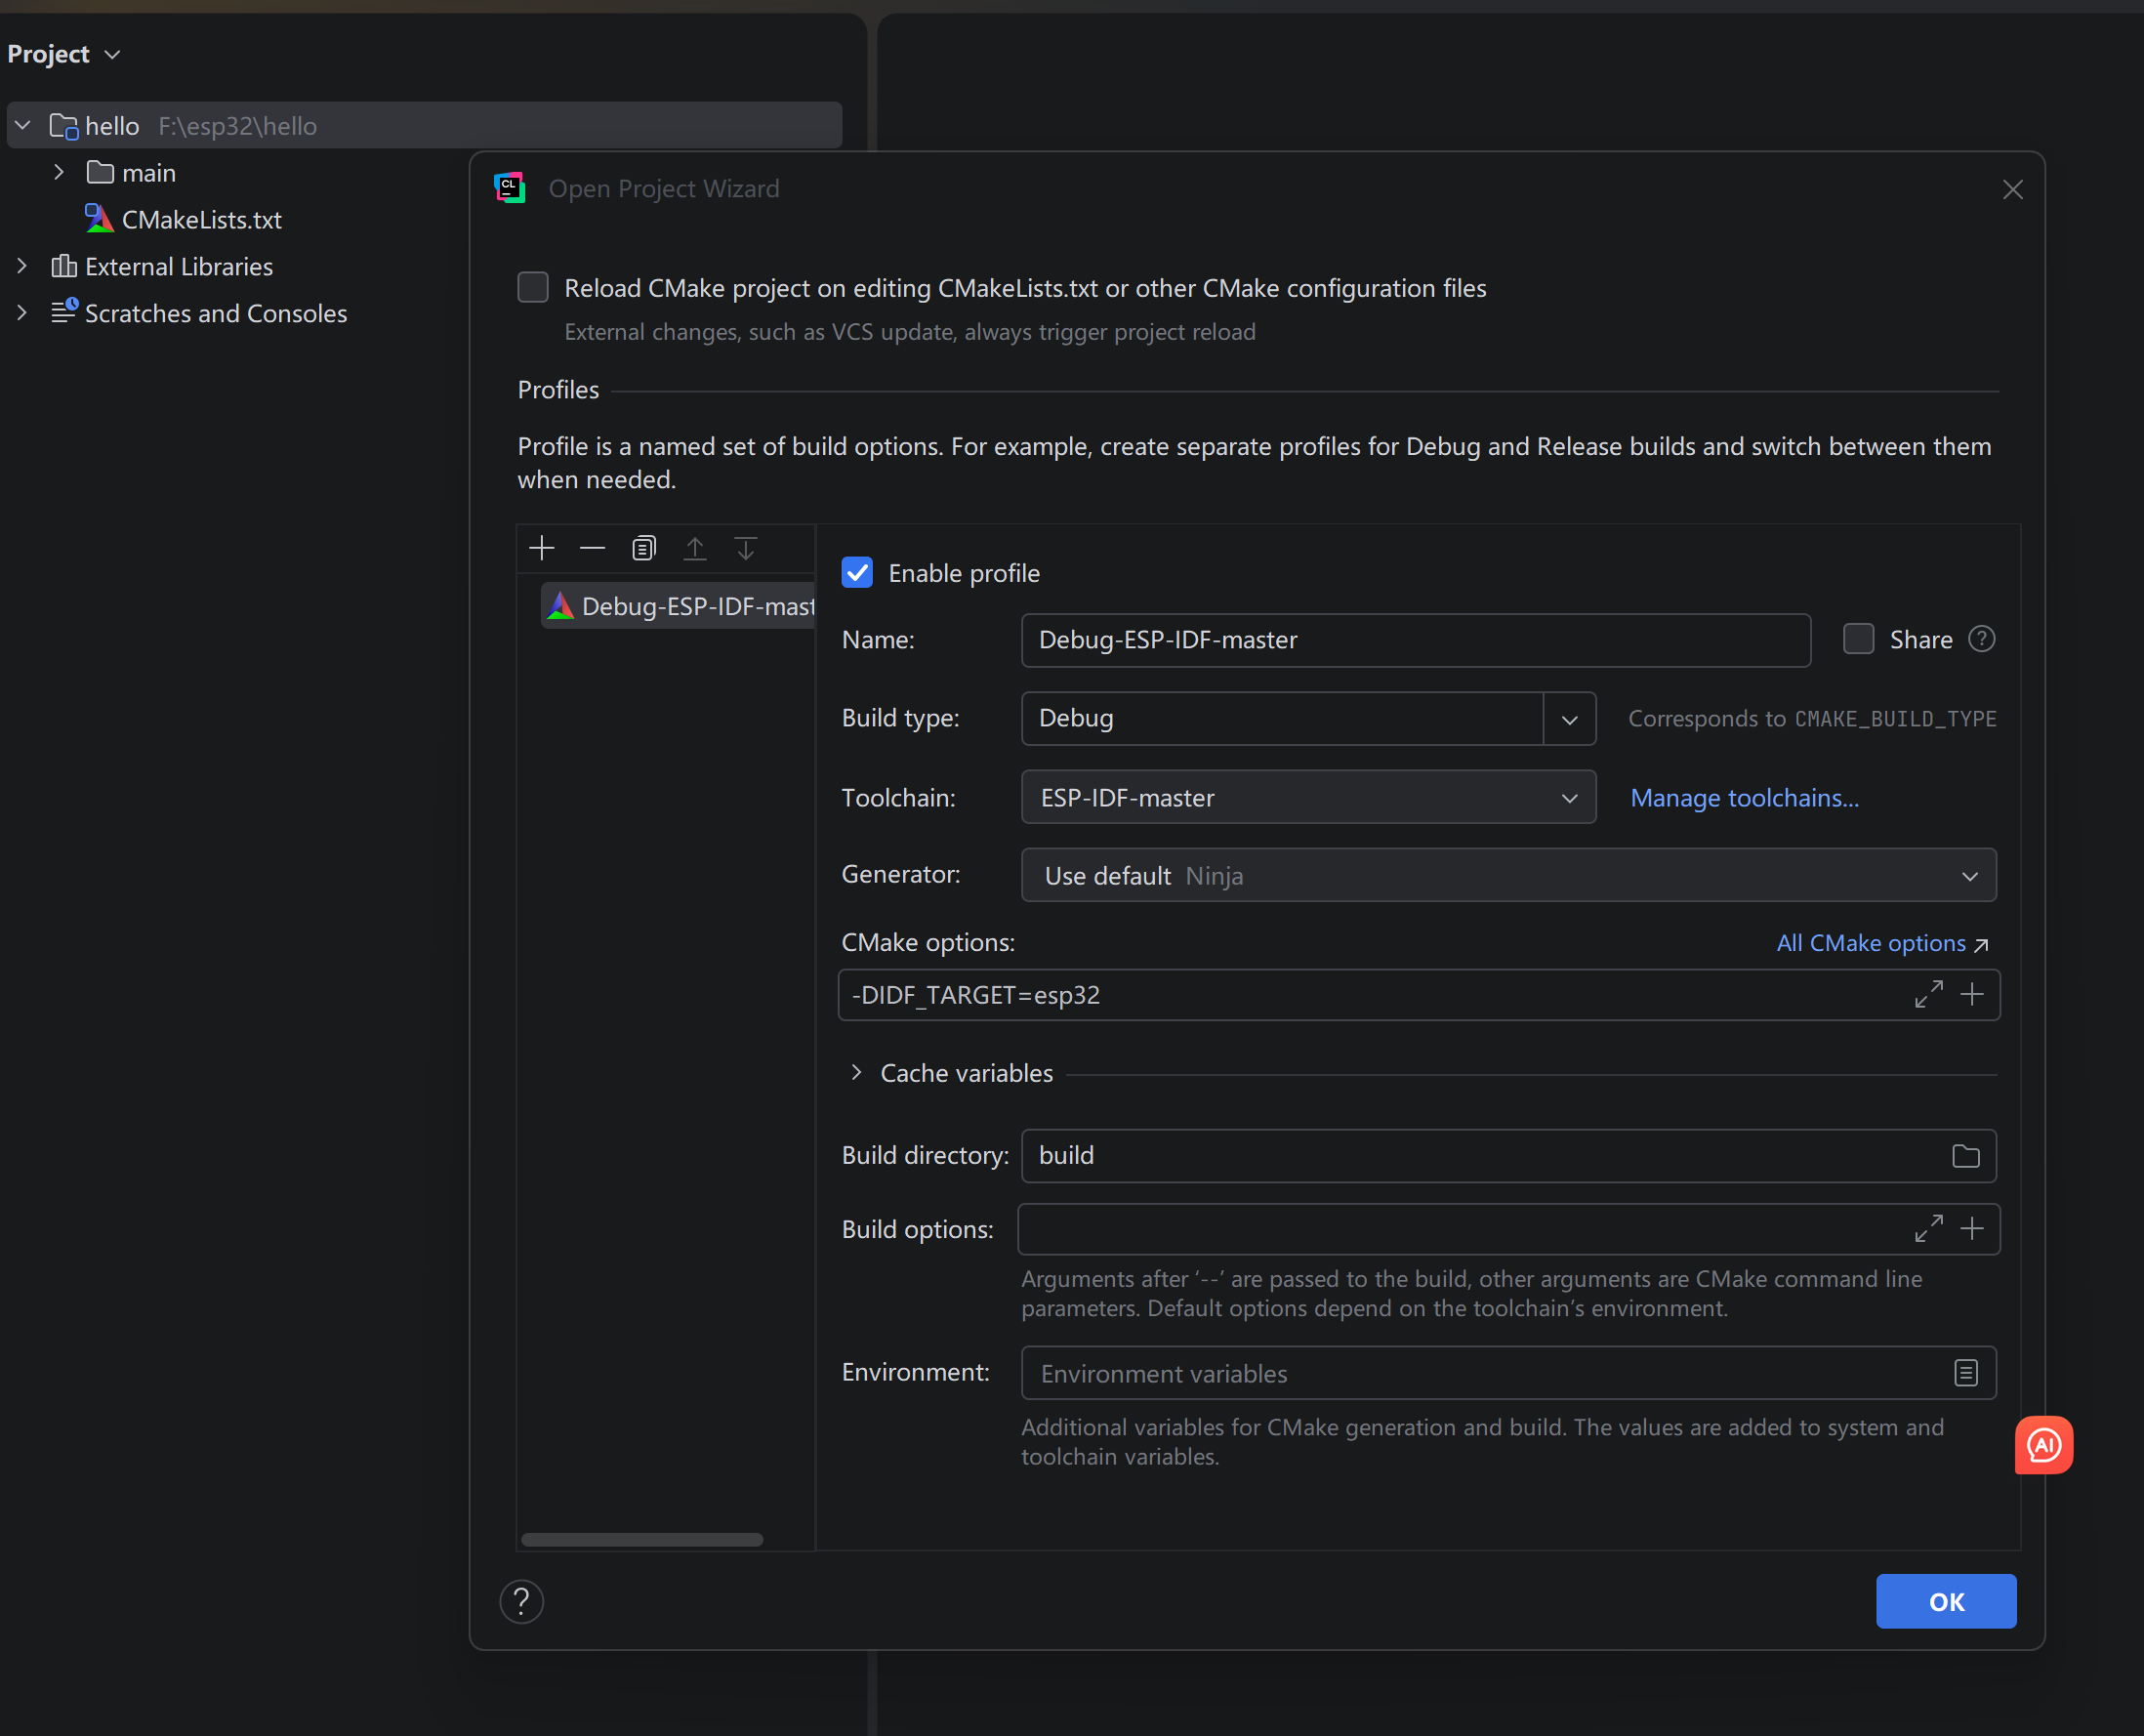Expand the main folder node
This screenshot has height=1736, width=2144.
coord(59,172)
